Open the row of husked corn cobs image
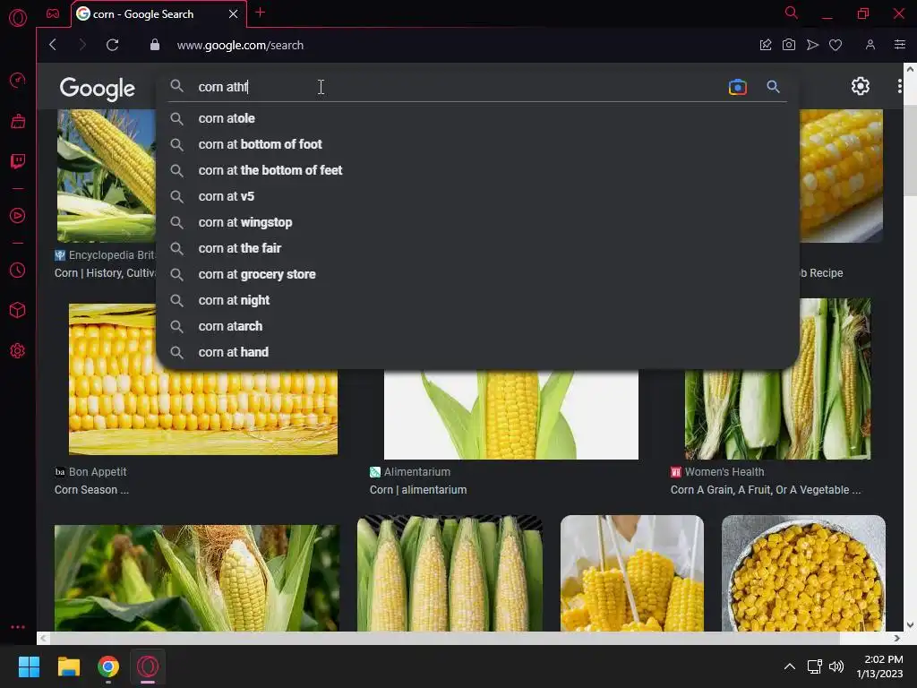 tap(450, 572)
